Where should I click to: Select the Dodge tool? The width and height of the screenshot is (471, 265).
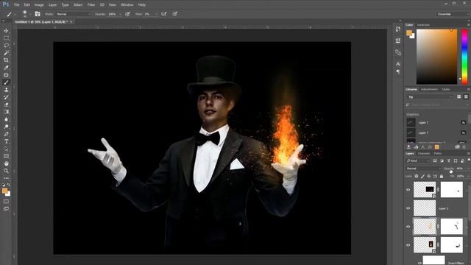tap(6, 127)
